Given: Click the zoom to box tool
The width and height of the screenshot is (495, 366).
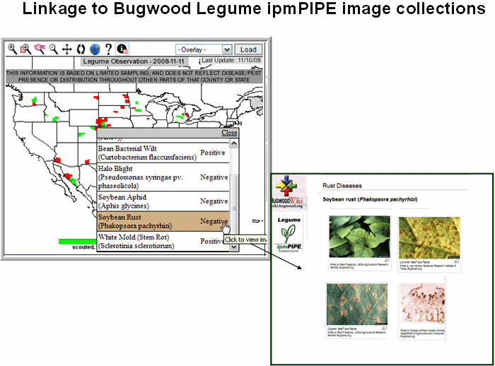Looking at the screenshot, I should [x=25, y=49].
